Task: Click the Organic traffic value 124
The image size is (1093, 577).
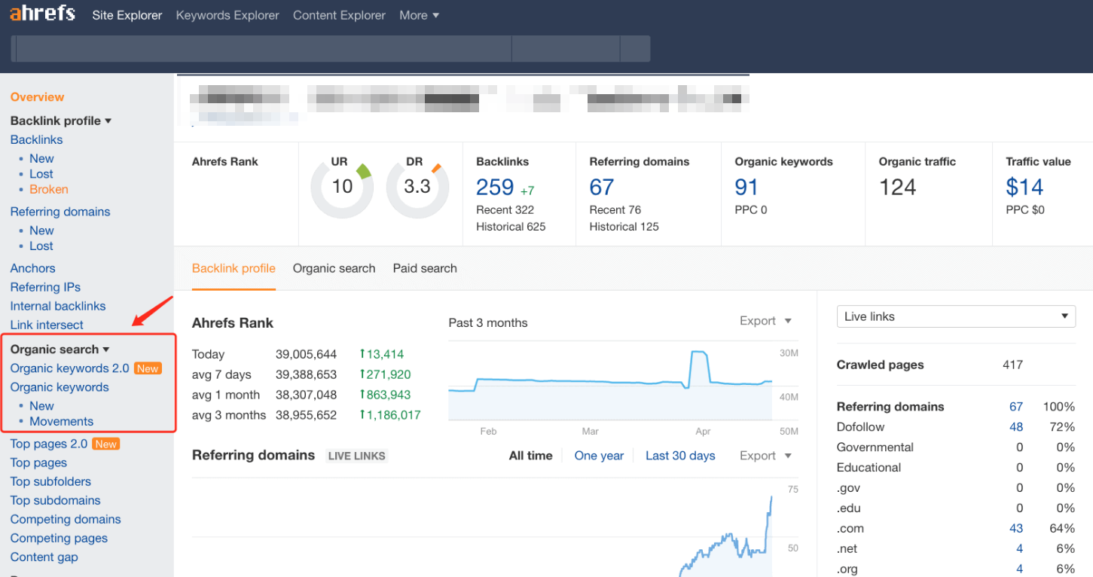Action: 898,187
